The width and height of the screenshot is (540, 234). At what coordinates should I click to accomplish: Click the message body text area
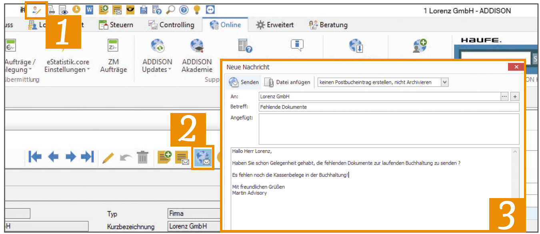point(372,189)
